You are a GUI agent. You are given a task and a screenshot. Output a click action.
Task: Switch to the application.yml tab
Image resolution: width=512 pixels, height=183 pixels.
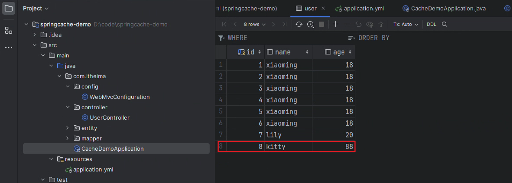360,8
